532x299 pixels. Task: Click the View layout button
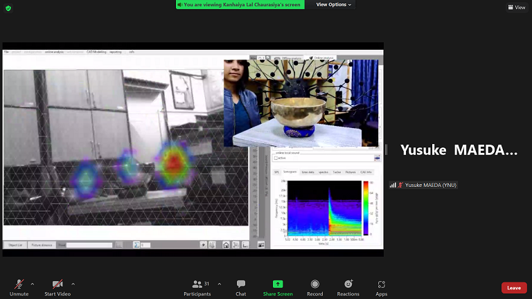(x=516, y=7)
